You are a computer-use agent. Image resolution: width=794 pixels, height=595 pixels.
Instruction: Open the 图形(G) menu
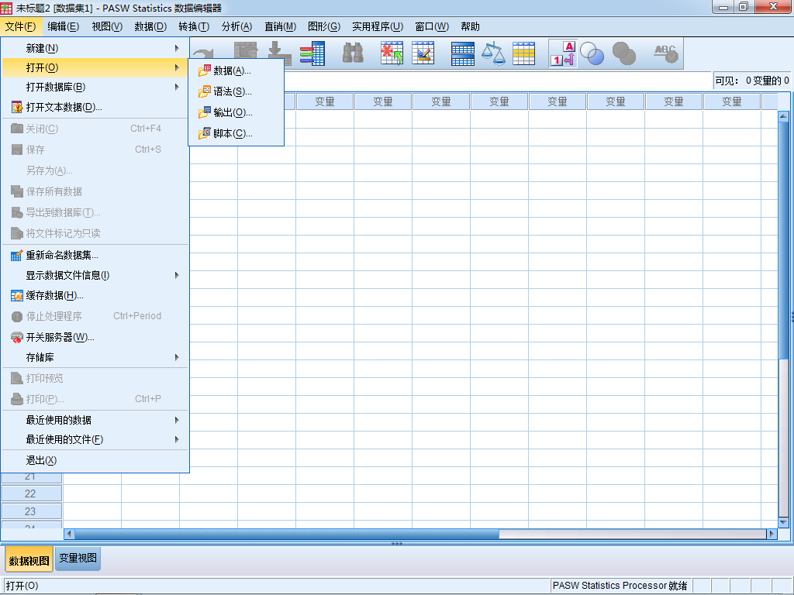[x=324, y=26]
